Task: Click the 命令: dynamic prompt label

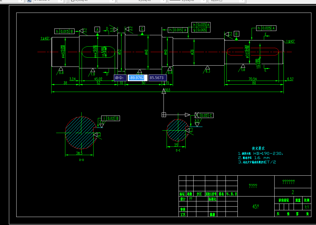Action: tap(120, 78)
